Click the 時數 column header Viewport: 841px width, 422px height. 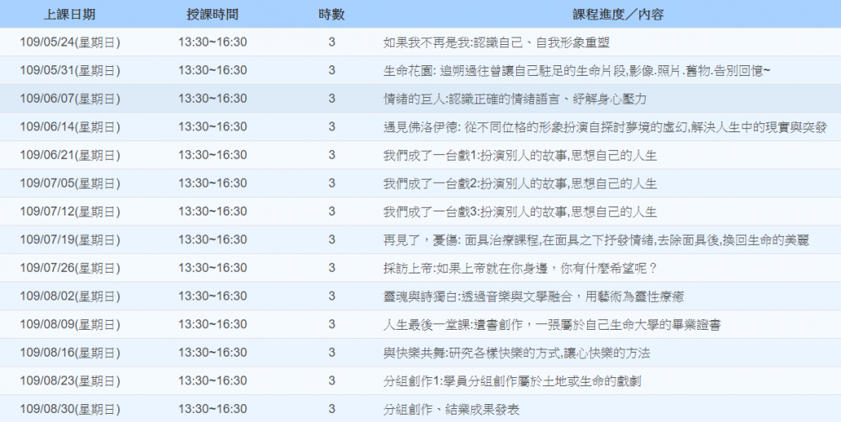click(x=331, y=15)
